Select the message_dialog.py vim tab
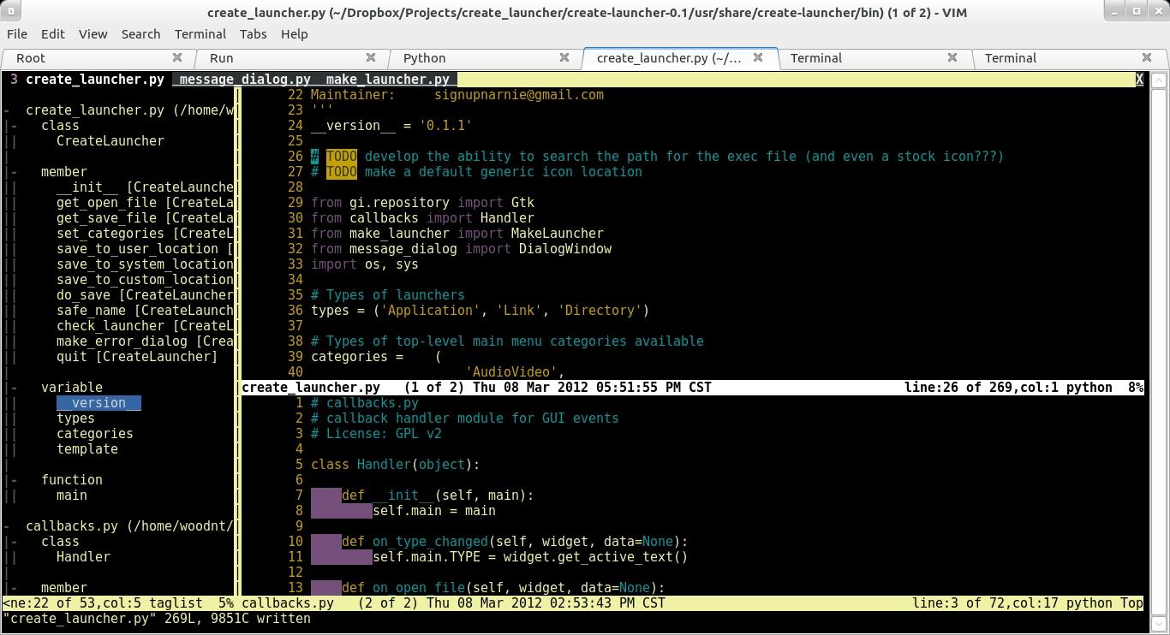The image size is (1170, 635). point(245,79)
